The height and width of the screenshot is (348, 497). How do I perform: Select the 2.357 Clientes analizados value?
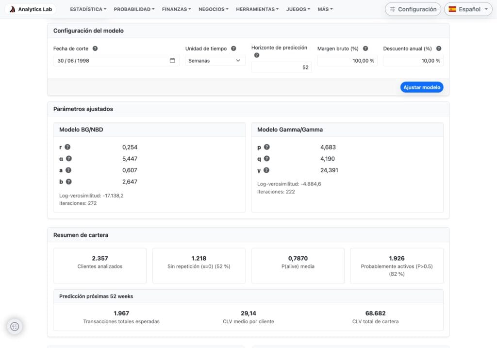point(100,258)
